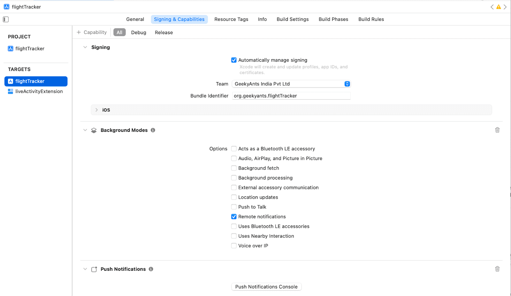Click the Push Notifications Console button
Image resolution: width=511 pixels, height=296 pixels.
click(x=266, y=286)
